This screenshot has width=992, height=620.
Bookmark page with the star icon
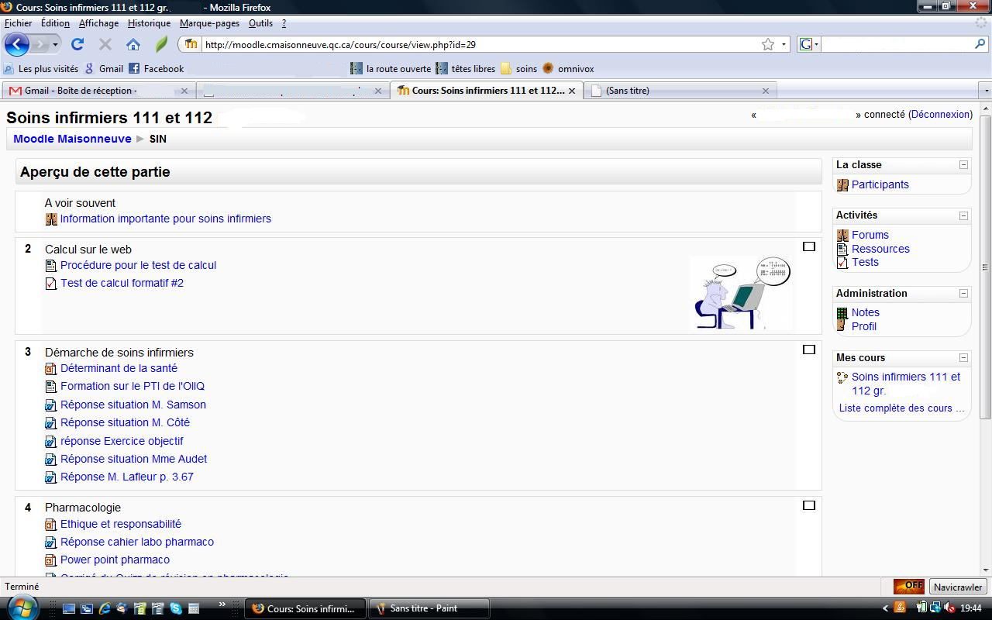pyautogui.click(x=767, y=44)
